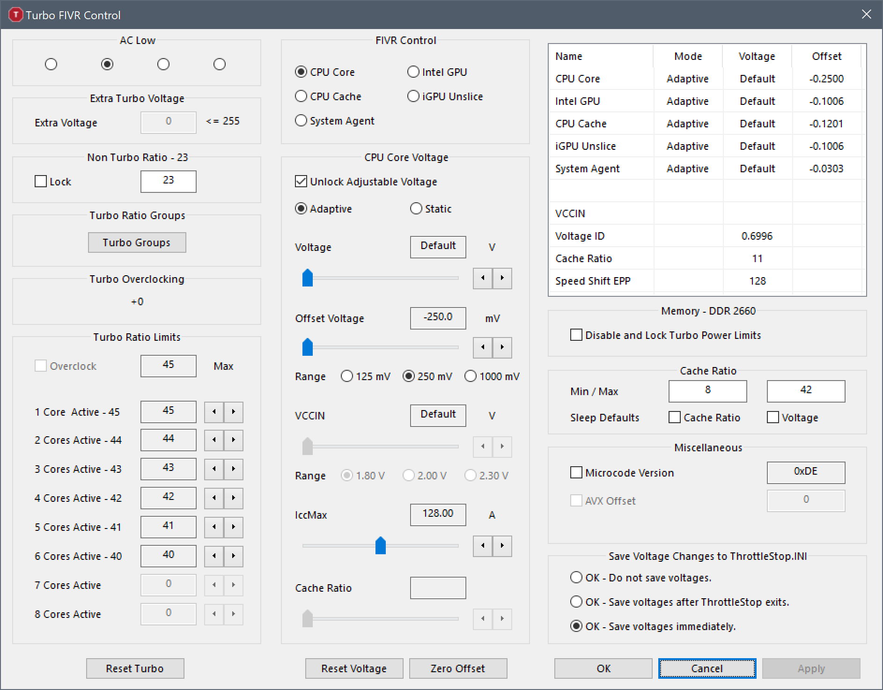Click the Microcode Version 0xDE field
The image size is (883, 690).
(x=806, y=473)
